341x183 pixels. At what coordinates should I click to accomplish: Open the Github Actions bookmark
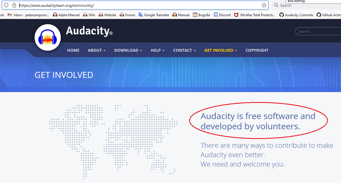(329, 15)
